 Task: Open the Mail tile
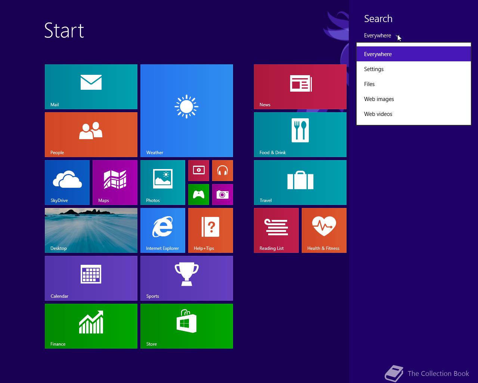pyautogui.click(x=91, y=87)
